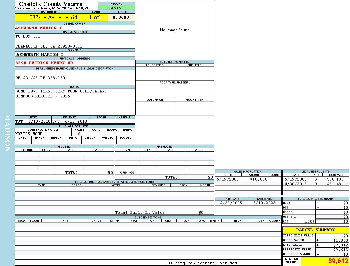Click the notes text about SWMH 1975
This screenshot has height=266, width=350.
(61, 91)
